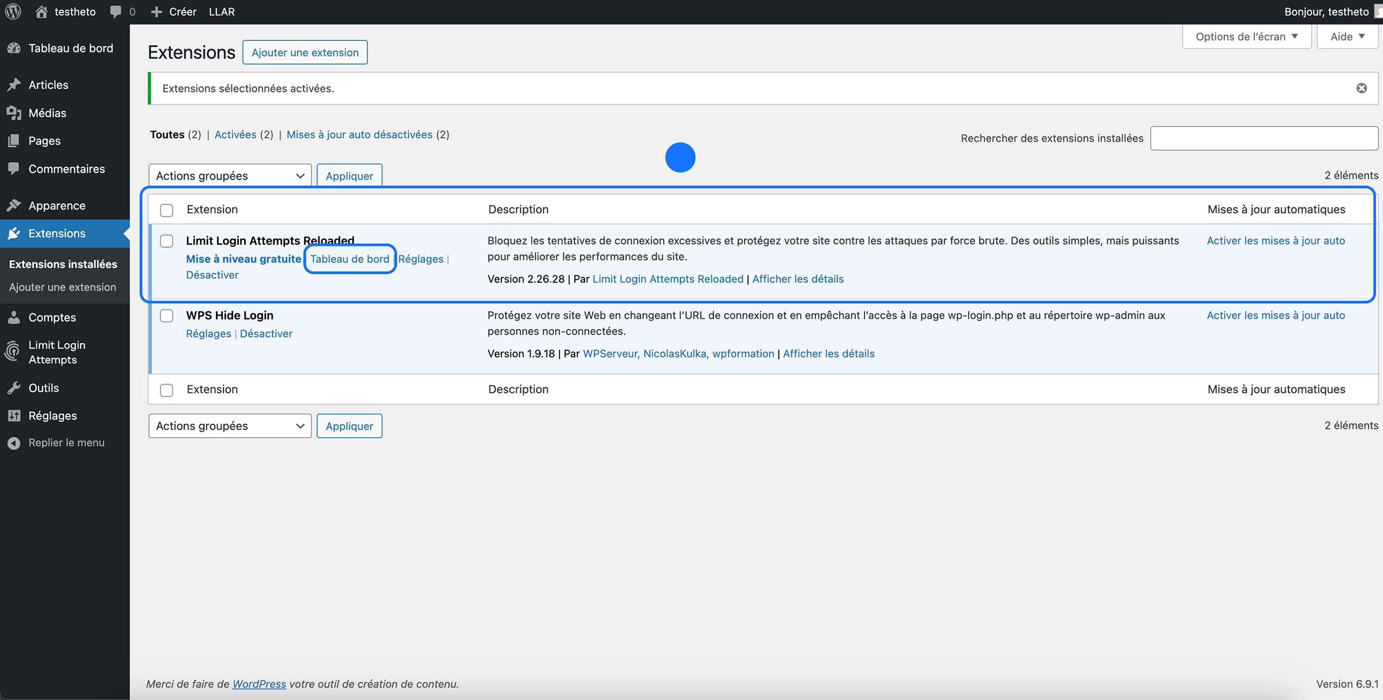Check the WPS Hide Login checkbox

point(167,316)
